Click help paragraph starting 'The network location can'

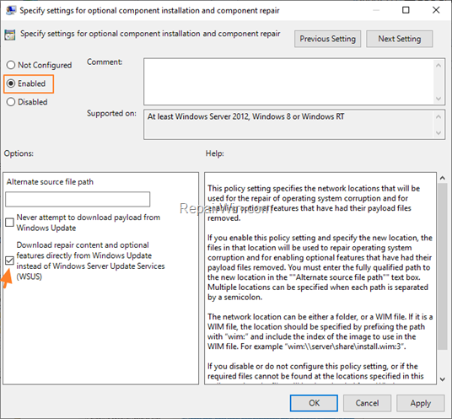tap(320, 331)
